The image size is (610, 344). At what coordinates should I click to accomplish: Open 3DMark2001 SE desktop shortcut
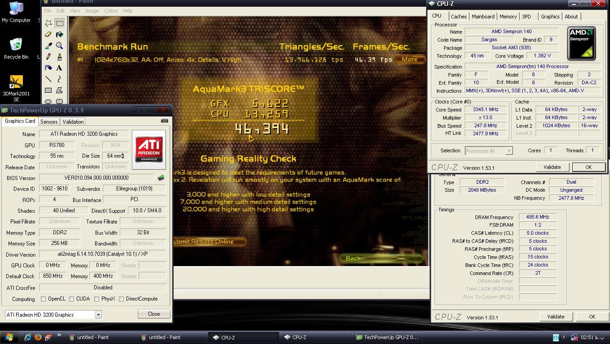tap(16, 89)
